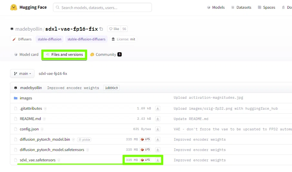Viewport: 292px width, 172px height.
Task: Open commit 'Upload activation-magnitudes.jpg'
Action: coord(208,98)
